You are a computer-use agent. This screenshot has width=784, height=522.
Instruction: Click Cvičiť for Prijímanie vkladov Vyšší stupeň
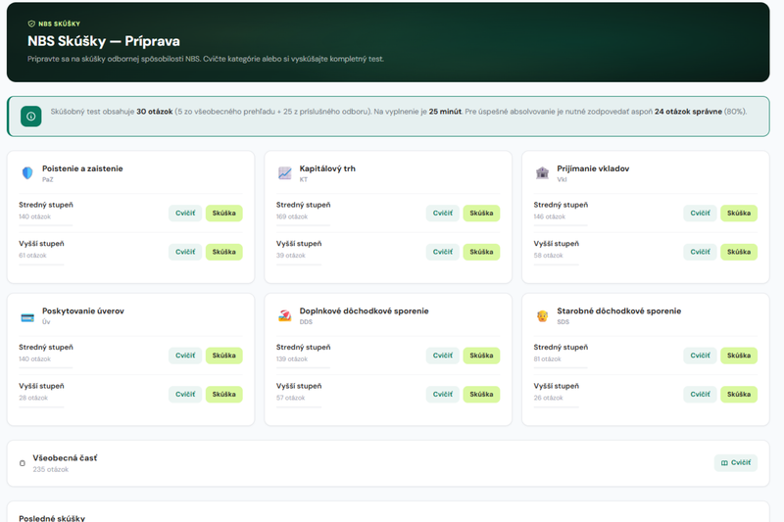(700, 252)
